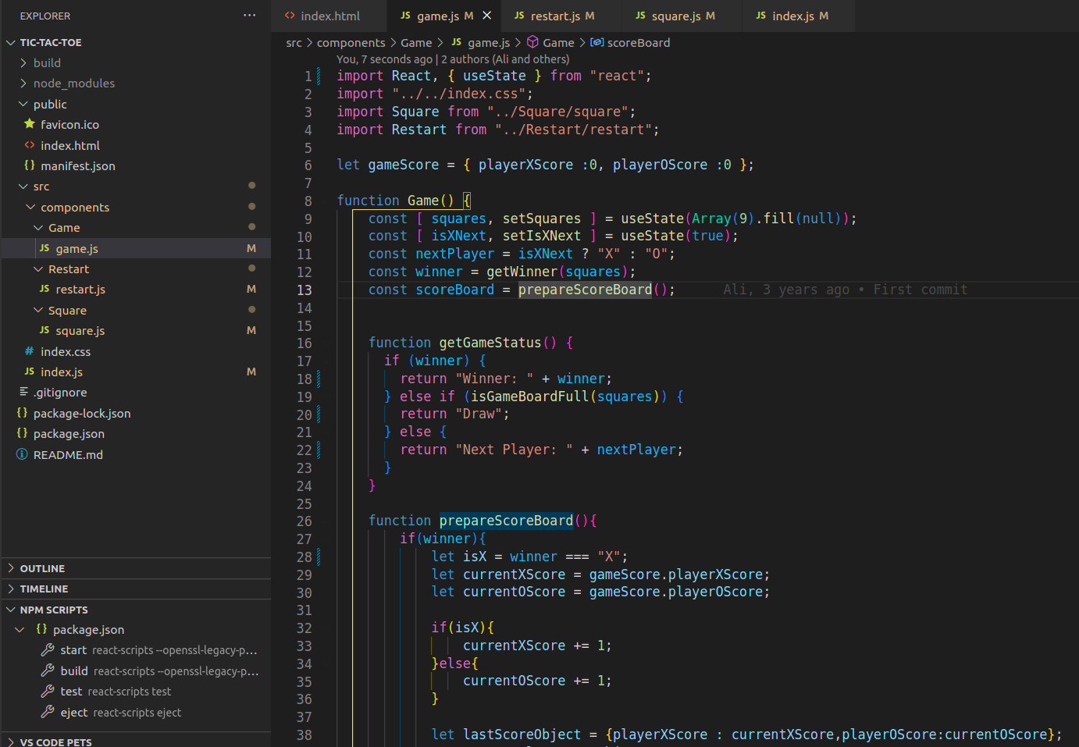Click the inline blame 'Ali, 3 years ago'
The image size is (1079, 747).
click(x=785, y=290)
